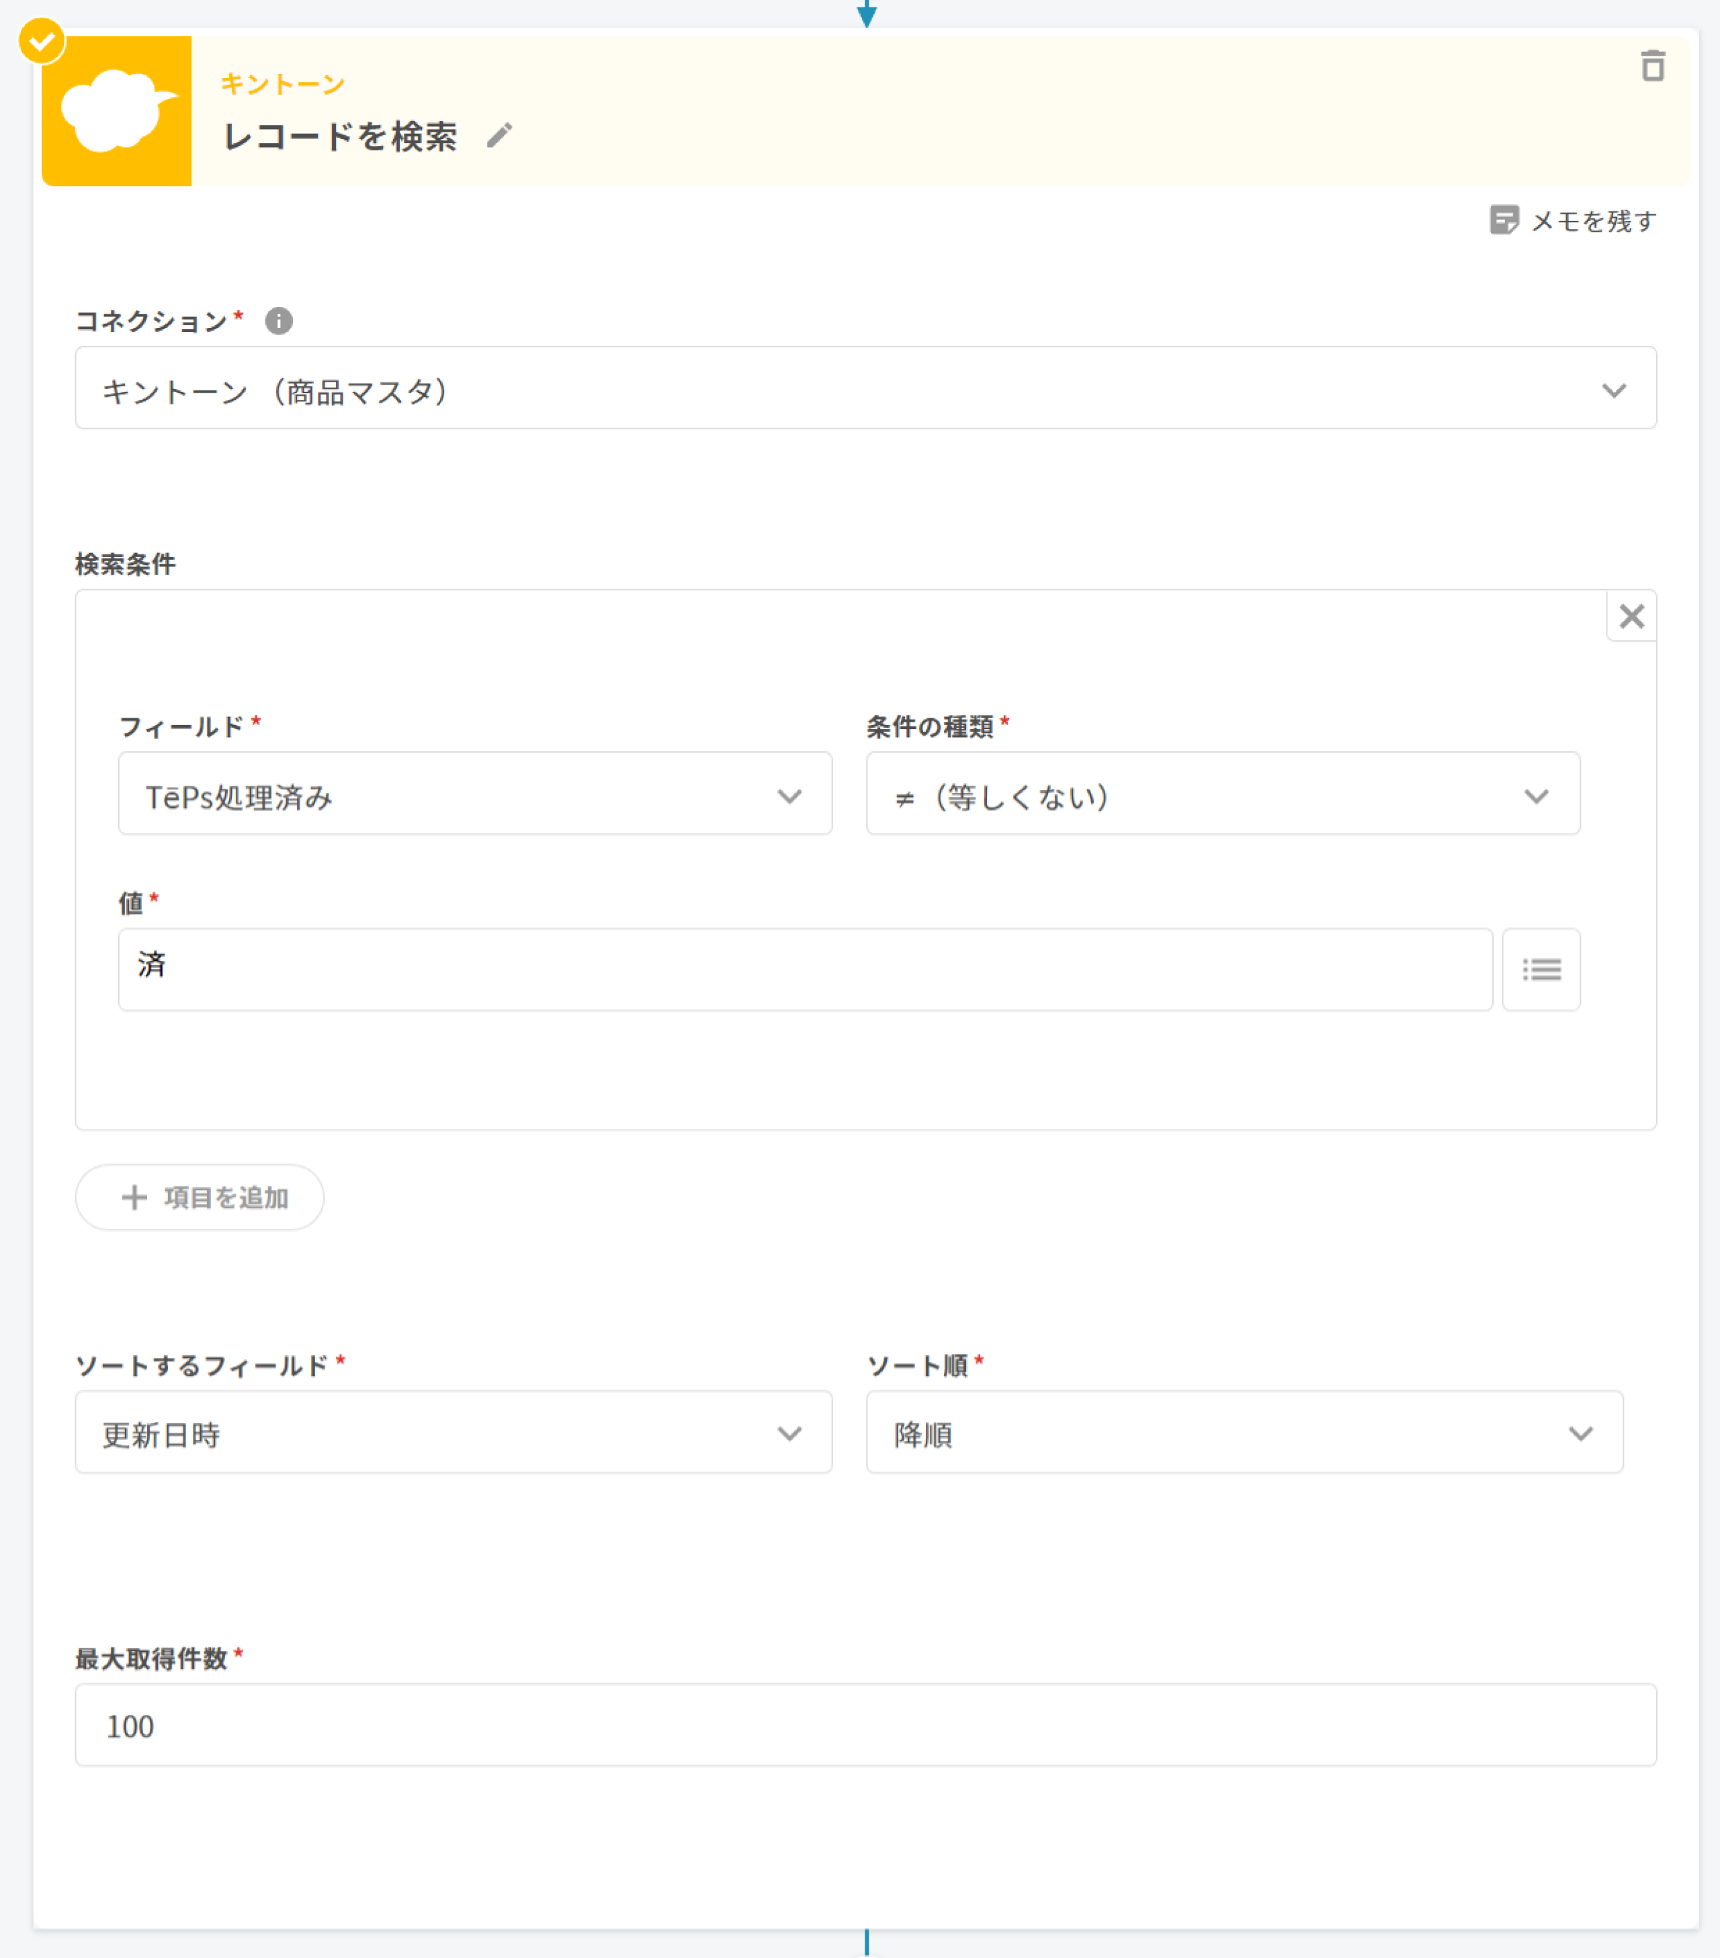
Task: Click the レコードを検索 title text
Action: tap(340, 137)
